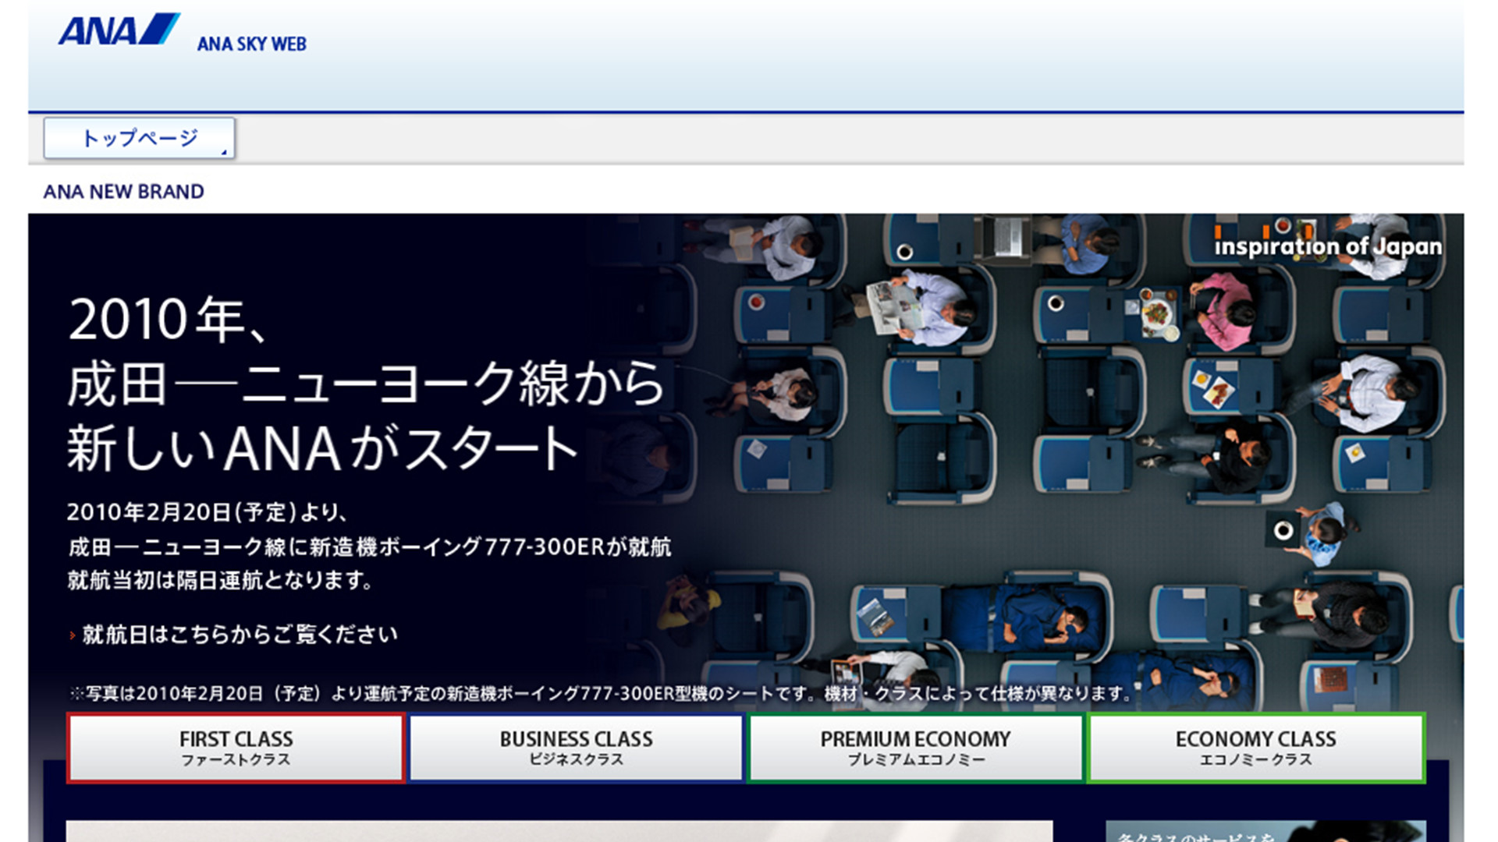Select footnote starting ※写真は2010年2月20日

[600, 693]
